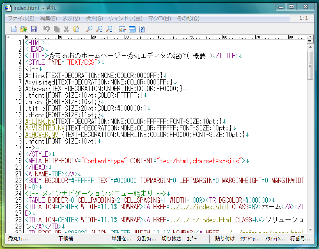The height and width of the screenshot is (249, 319).
Task: Open search with the first magnifier icon
Action: 89,29
